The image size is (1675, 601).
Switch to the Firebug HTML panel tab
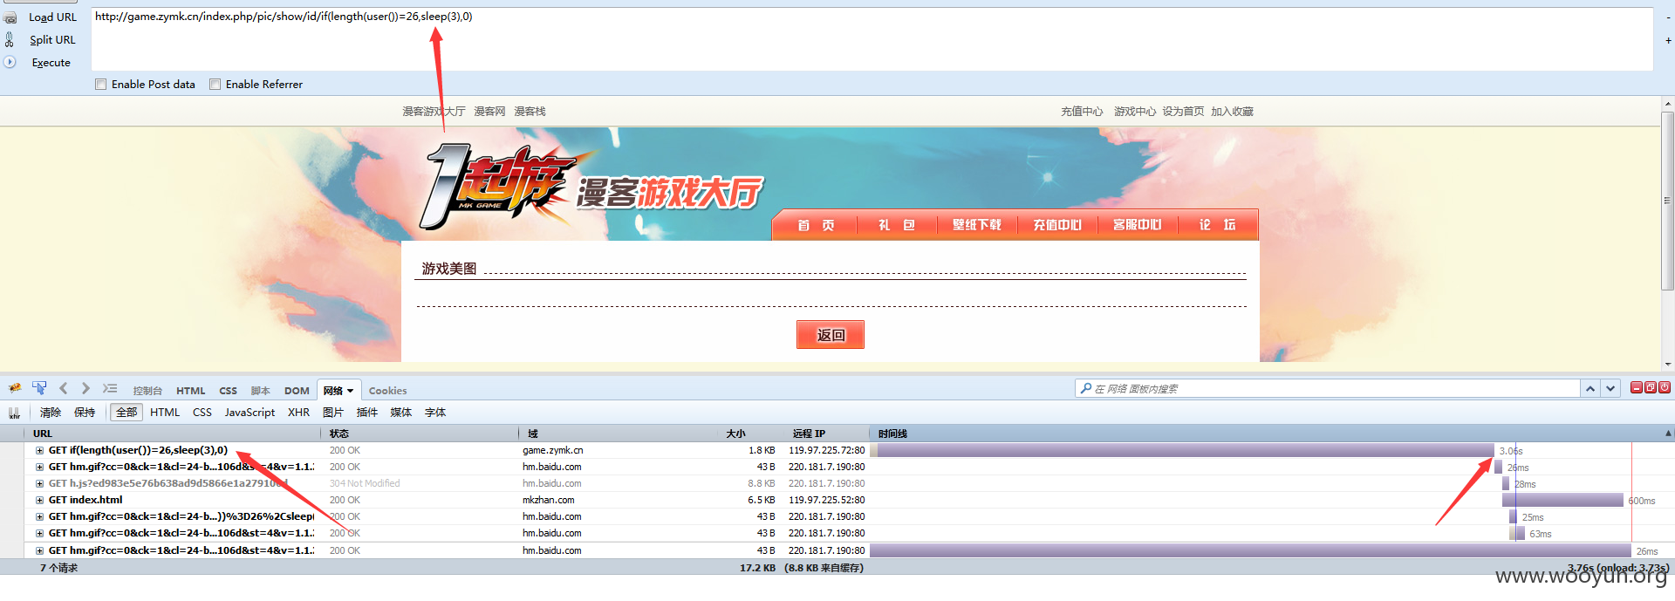pos(191,391)
